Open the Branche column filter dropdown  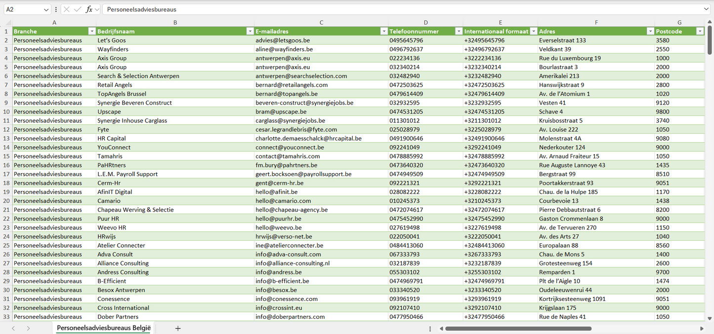91,31
